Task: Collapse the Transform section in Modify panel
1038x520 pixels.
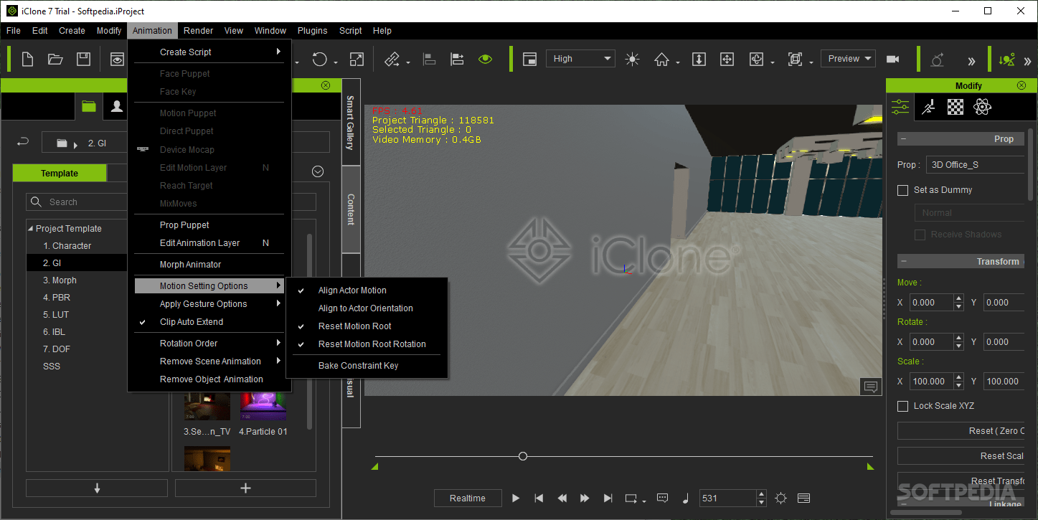Action: tap(904, 262)
